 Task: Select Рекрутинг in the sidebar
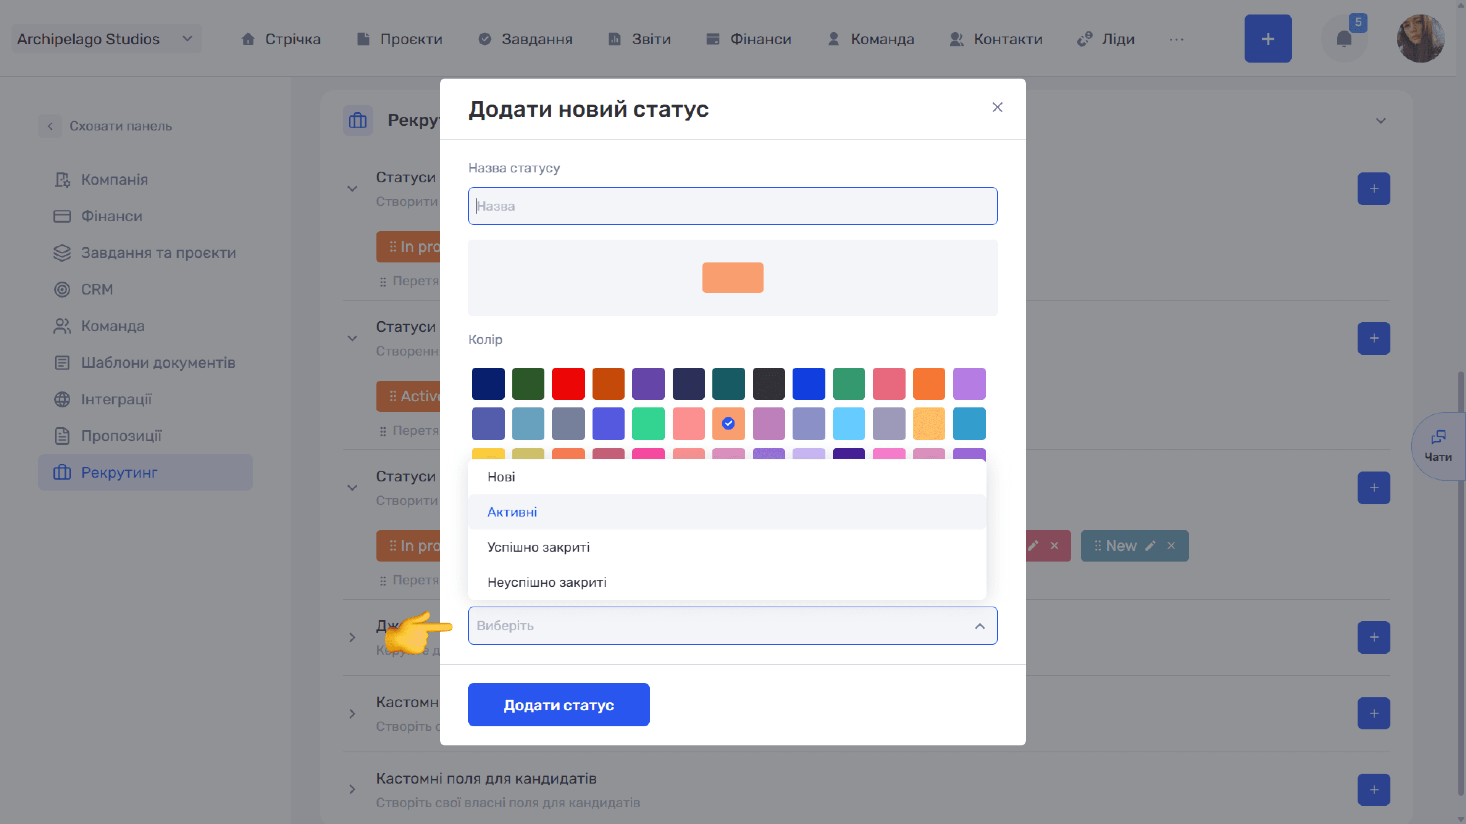click(145, 473)
